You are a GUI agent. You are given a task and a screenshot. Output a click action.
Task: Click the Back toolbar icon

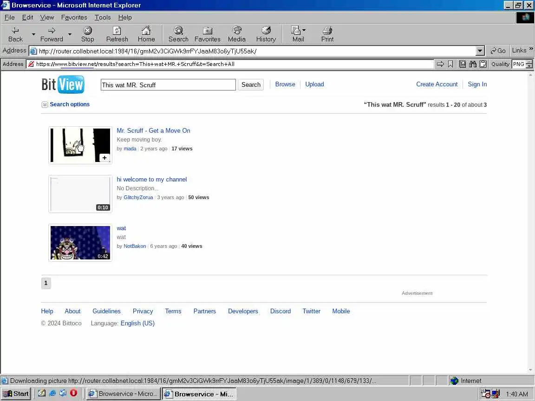(15, 34)
